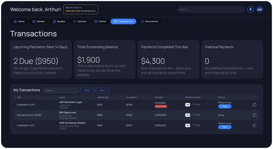273x149 pixels.
Task: Click the POLICY column header
Action: click(x=62, y=97)
